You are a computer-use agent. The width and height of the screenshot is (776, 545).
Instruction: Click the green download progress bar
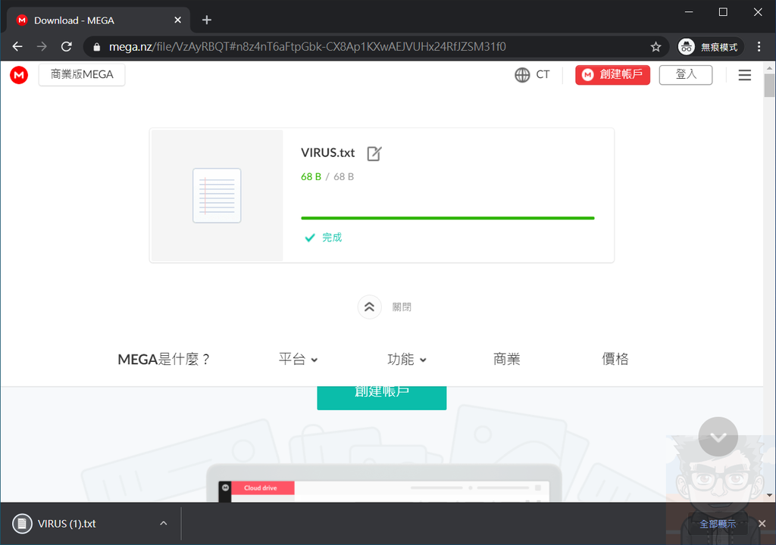pos(447,217)
